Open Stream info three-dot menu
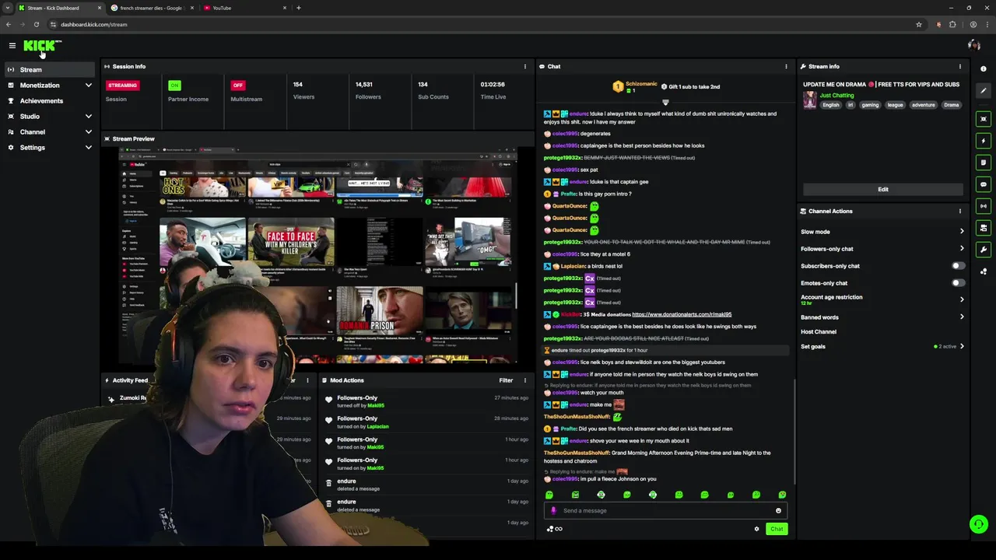996x560 pixels. (x=960, y=67)
